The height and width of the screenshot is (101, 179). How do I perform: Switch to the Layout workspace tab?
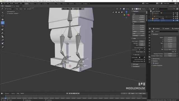point(27,4)
